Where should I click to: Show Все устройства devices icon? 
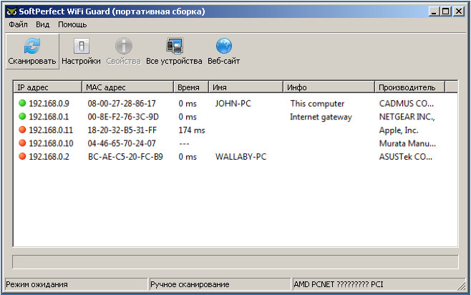click(175, 46)
